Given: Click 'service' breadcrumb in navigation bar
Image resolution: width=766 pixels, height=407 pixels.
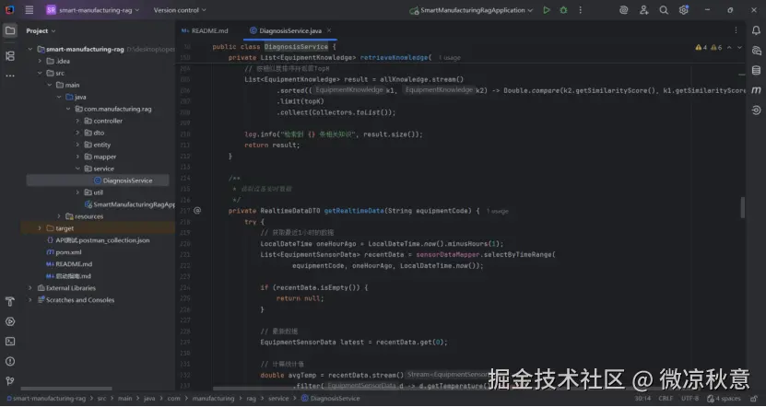Looking at the screenshot, I should click(x=278, y=399).
